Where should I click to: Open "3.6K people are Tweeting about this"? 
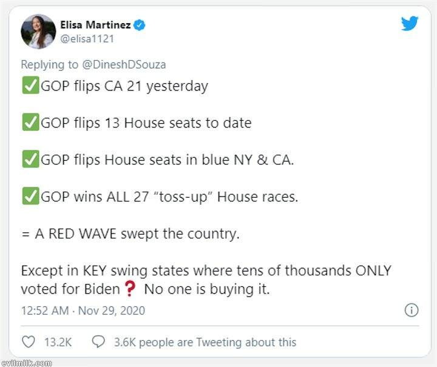205,342
